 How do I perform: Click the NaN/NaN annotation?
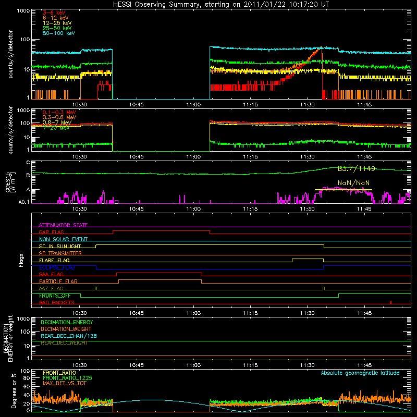(x=353, y=183)
